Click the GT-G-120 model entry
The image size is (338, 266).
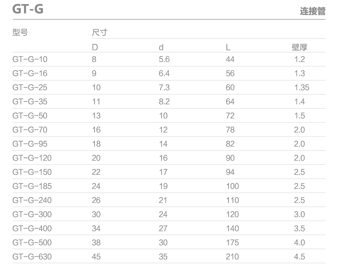32,158
